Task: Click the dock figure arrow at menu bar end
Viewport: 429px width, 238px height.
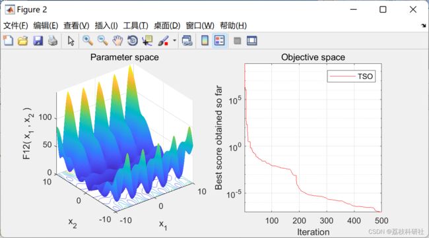Action: (x=424, y=26)
